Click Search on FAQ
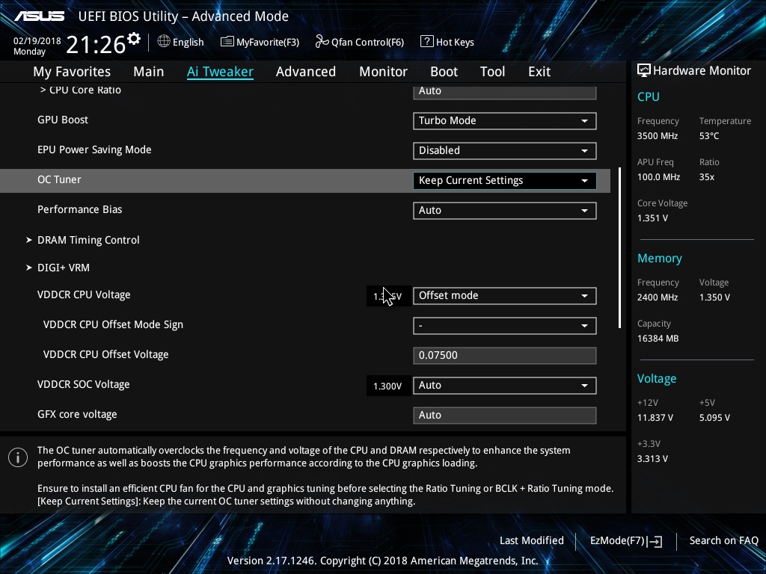 pos(723,540)
